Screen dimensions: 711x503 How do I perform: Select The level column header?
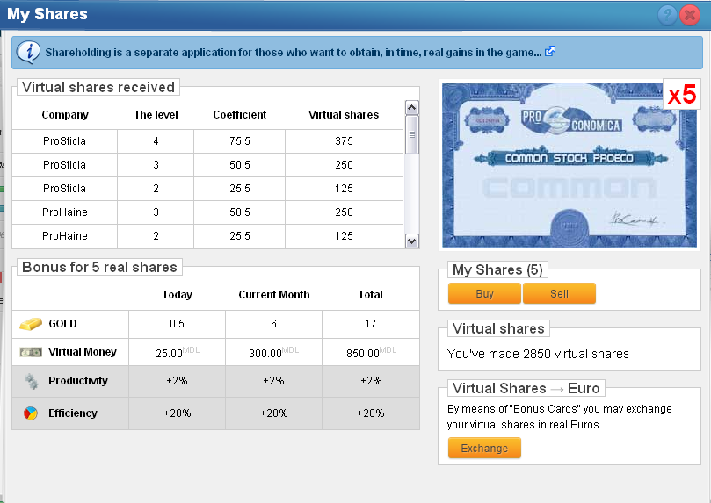pos(156,114)
